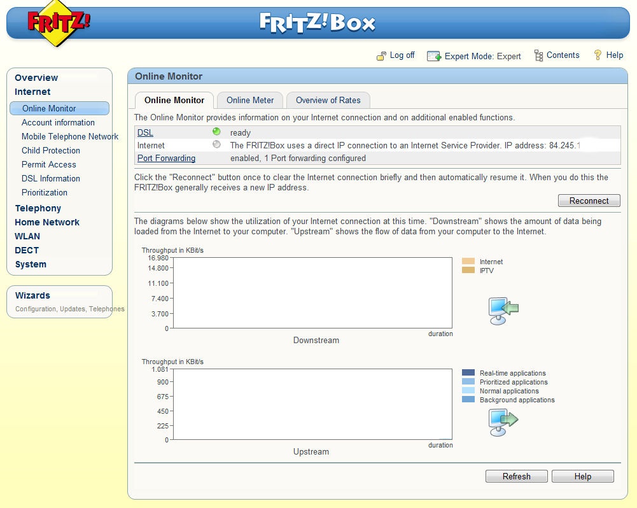Expand the Home Network section
The image size is (637, 508).
47,222
